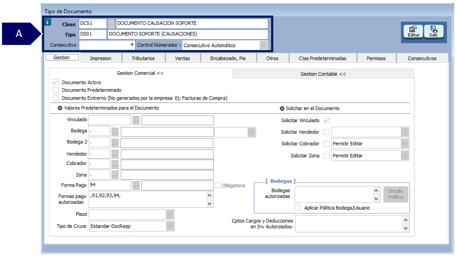The image size is (456, 256).
Task: Switch to the Permisos tab
Action: point(376,58)
